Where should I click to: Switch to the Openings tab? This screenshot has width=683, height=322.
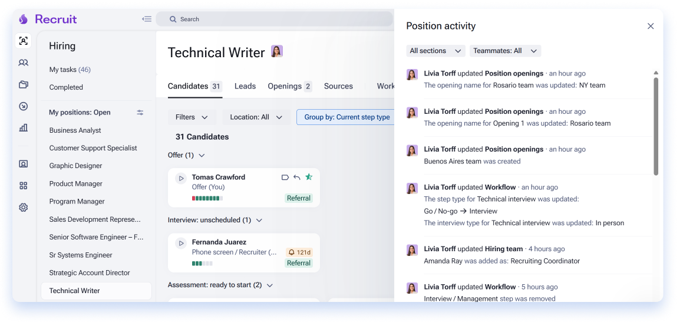click(290, 86)
